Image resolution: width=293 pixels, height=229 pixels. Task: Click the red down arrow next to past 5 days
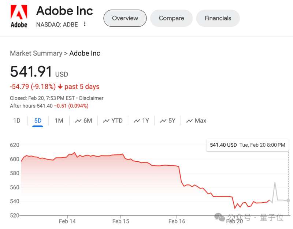[60, 87]
